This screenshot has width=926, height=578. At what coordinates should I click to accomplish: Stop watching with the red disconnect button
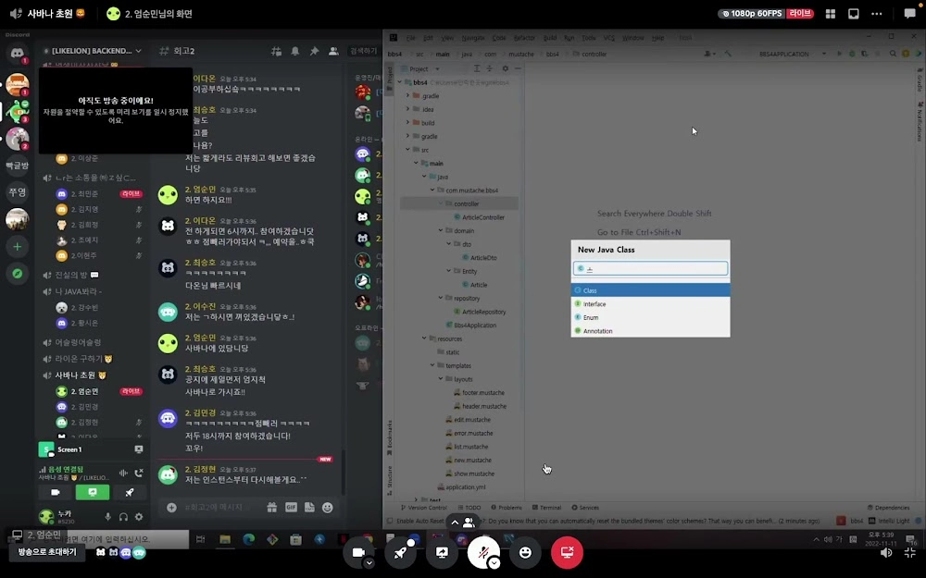tap(567, 553)
